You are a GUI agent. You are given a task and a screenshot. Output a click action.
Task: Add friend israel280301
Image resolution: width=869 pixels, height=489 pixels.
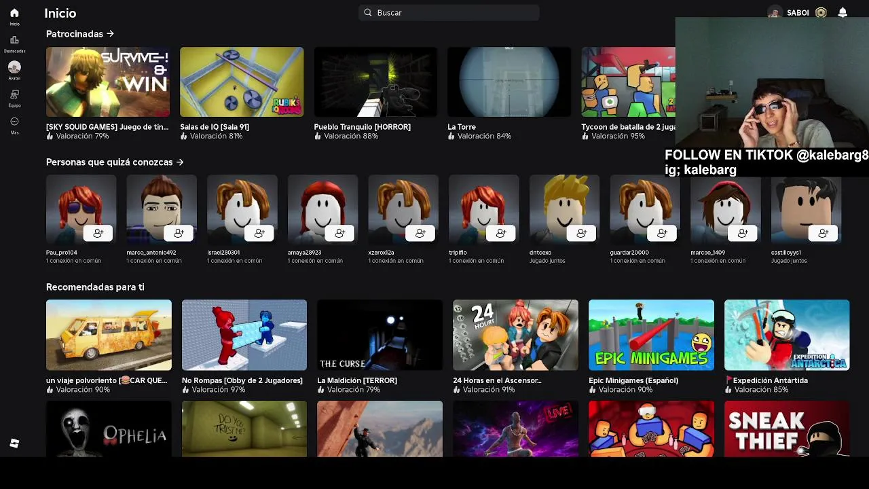point(259,233)
